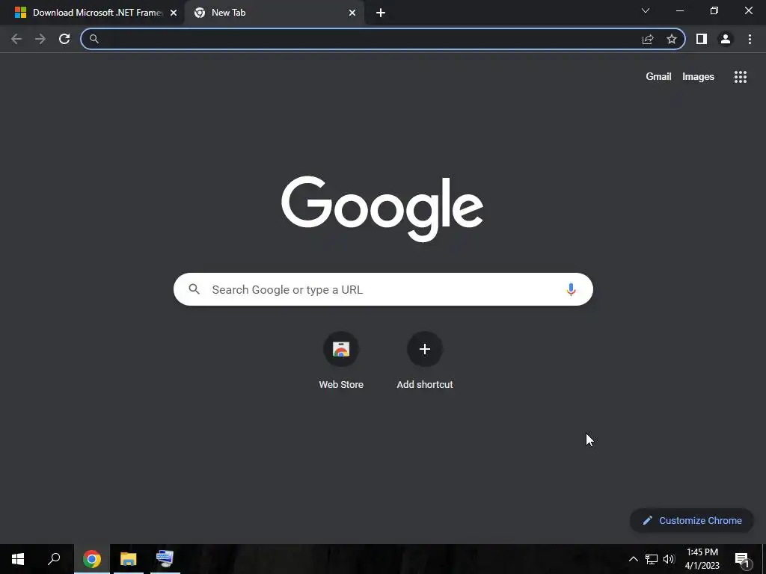Start voice search with the microphone icon
The width and height of the screenshot is (766, 574).
coord(571,289)
